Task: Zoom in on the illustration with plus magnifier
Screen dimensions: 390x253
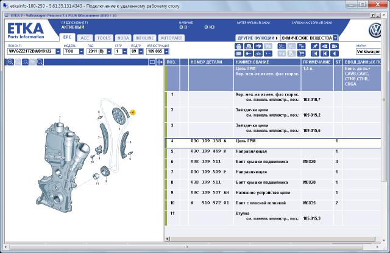Action: point(10,62)
